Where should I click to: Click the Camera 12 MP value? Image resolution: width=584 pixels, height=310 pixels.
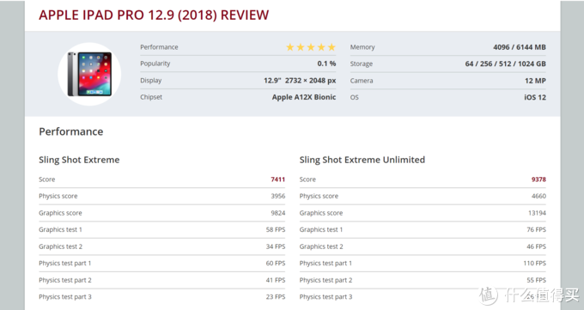pyautogui.click(x=535, y=81)
